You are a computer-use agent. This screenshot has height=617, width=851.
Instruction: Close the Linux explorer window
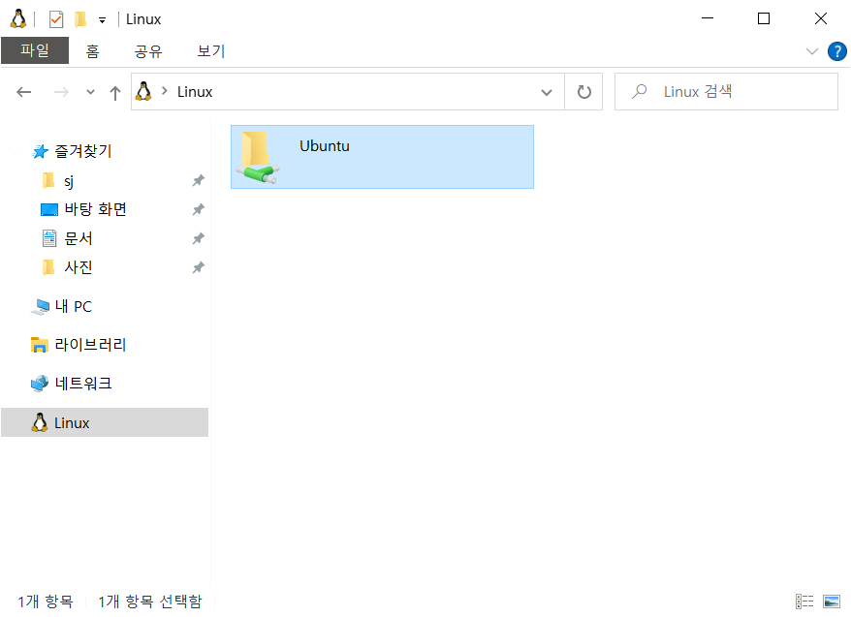tap(821, 18)
